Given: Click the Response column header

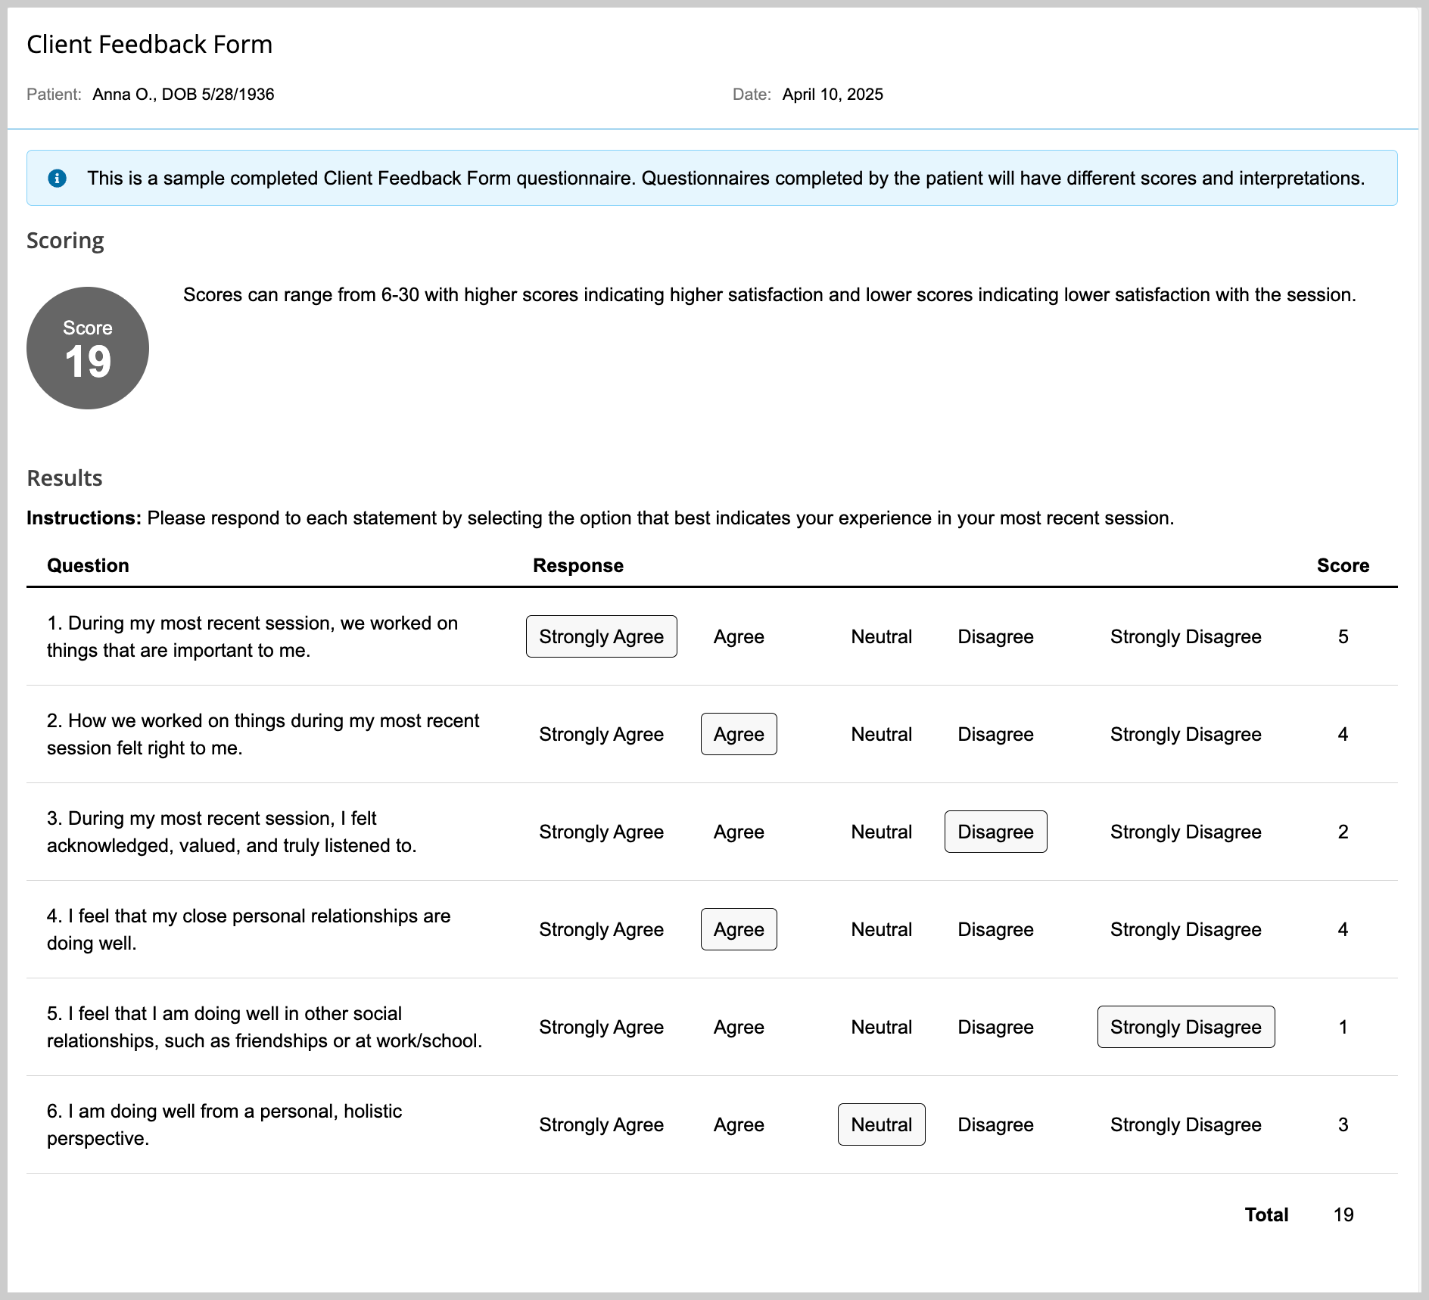Looking at the screenshot, I should (x=578, y=565).
